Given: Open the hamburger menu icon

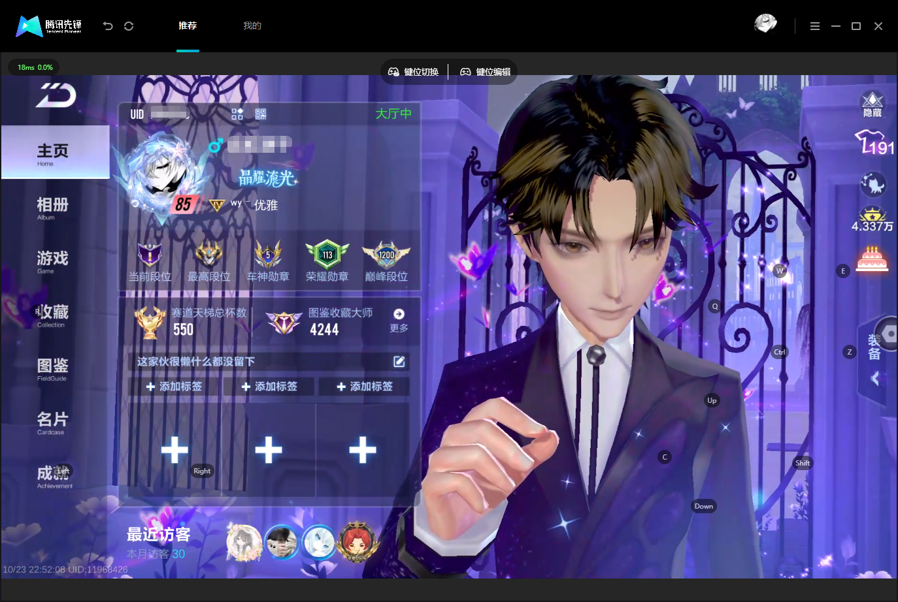Looking at the screenshot, I should pos(815,26).
